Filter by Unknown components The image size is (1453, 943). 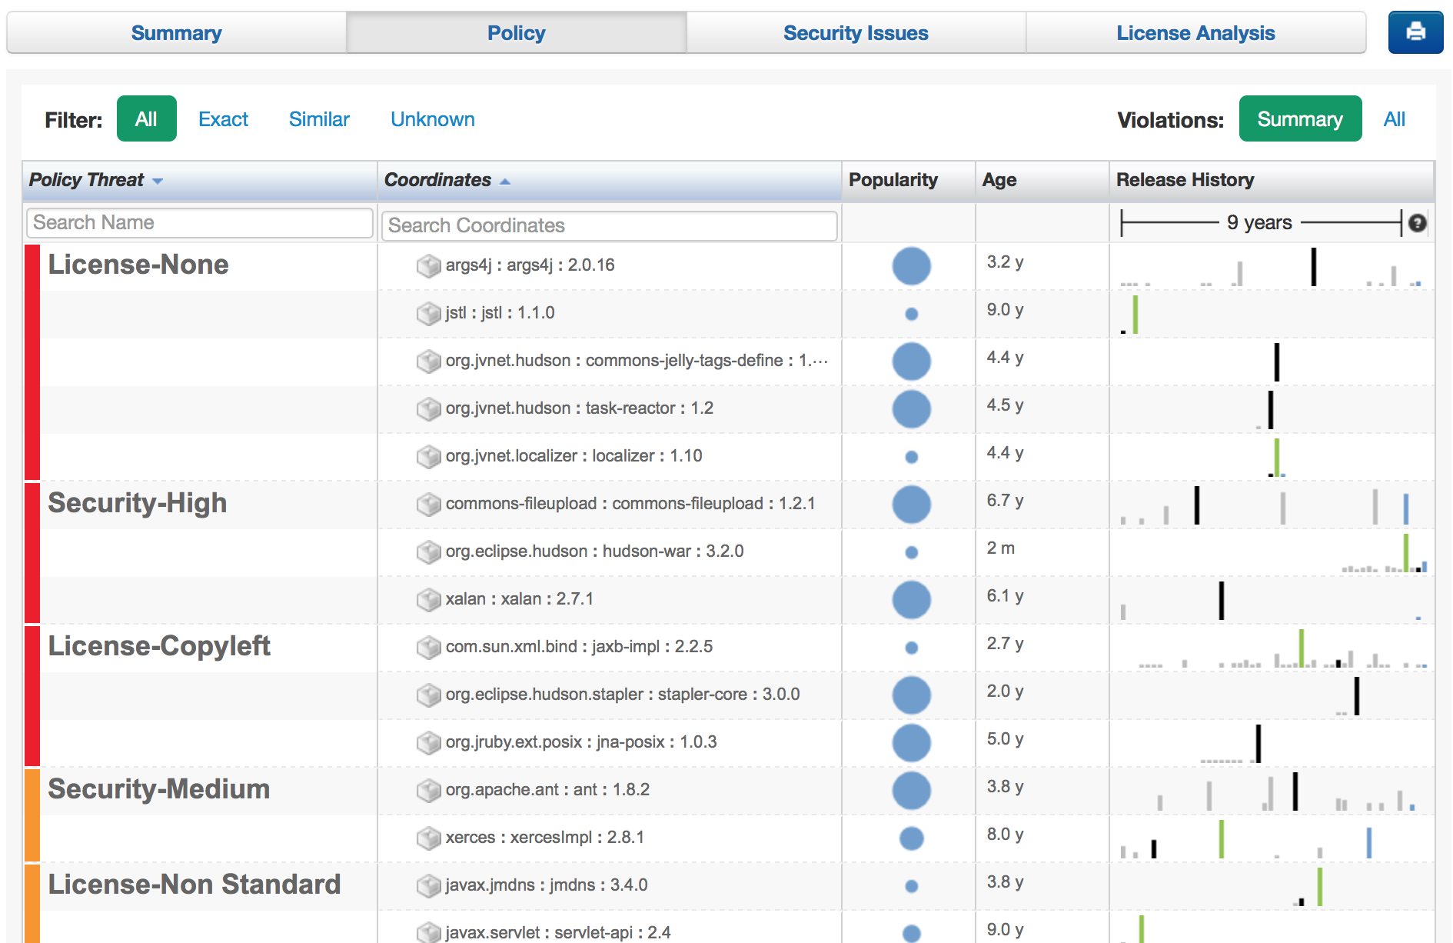[x=432, y=119]
